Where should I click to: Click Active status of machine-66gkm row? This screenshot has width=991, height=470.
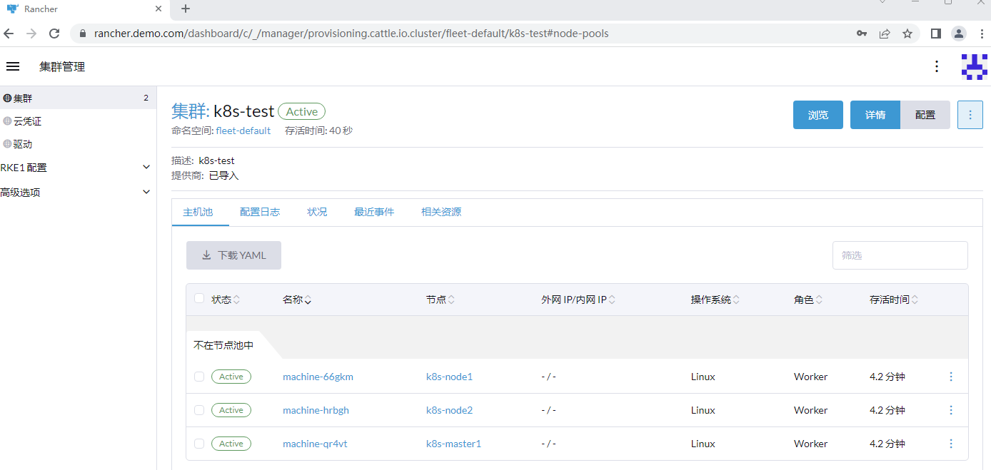coord(231,377)
